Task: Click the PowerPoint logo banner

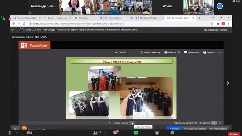Action: tap(34, 45)
